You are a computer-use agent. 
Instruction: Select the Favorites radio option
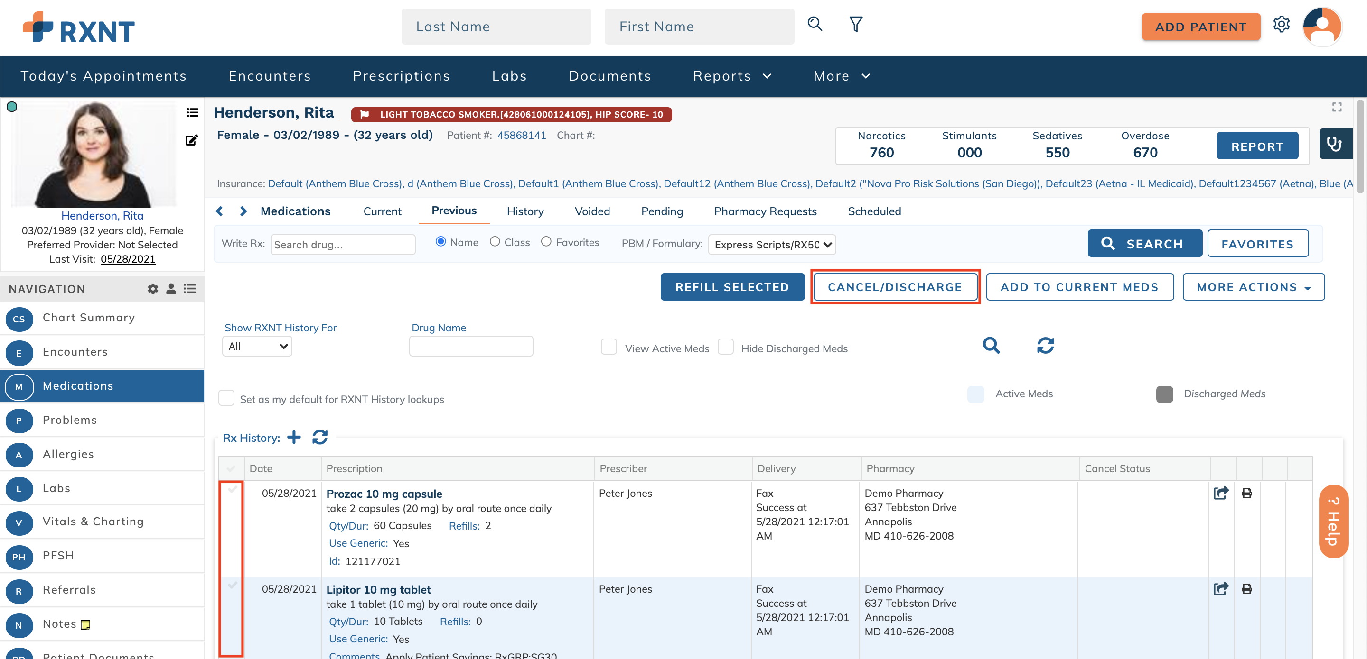pyautogui.click(x=546, y=242)
